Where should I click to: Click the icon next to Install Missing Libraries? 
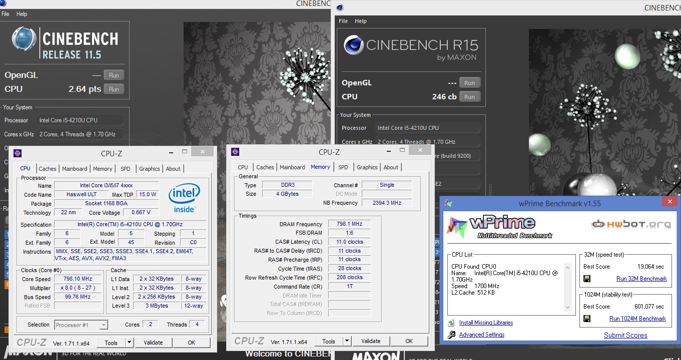(x=451, y=323)
